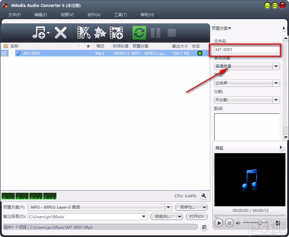Image resolution: width=289 pixels, height=237 pixels.
Task: Expand the 预览 panel arrow button
Action: pos(281,147)
